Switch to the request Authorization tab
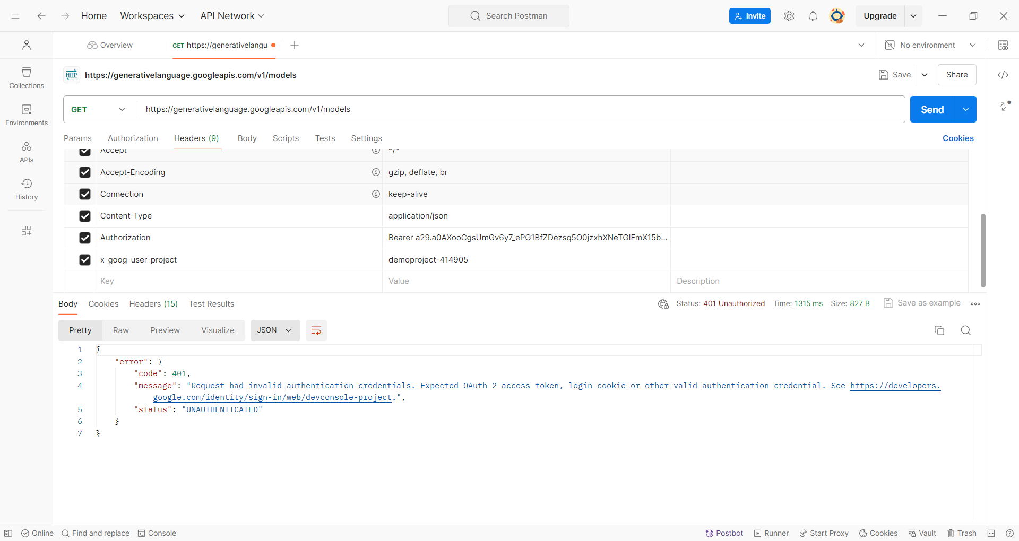This screenshot has height=541, width=1019. (133, 138)
